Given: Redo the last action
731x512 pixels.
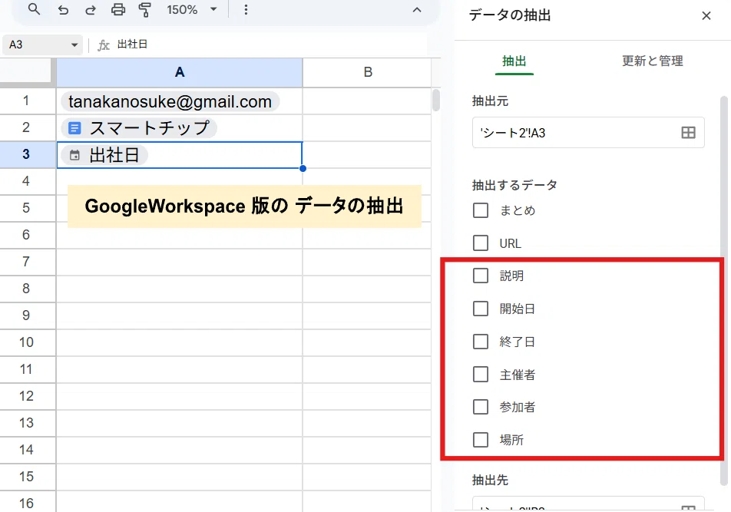Looking at the screenshot, I should point(90,10).
